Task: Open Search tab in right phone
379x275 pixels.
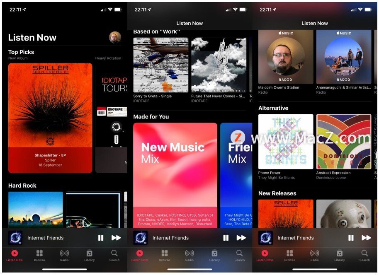Action: click(x=364, y=256)
